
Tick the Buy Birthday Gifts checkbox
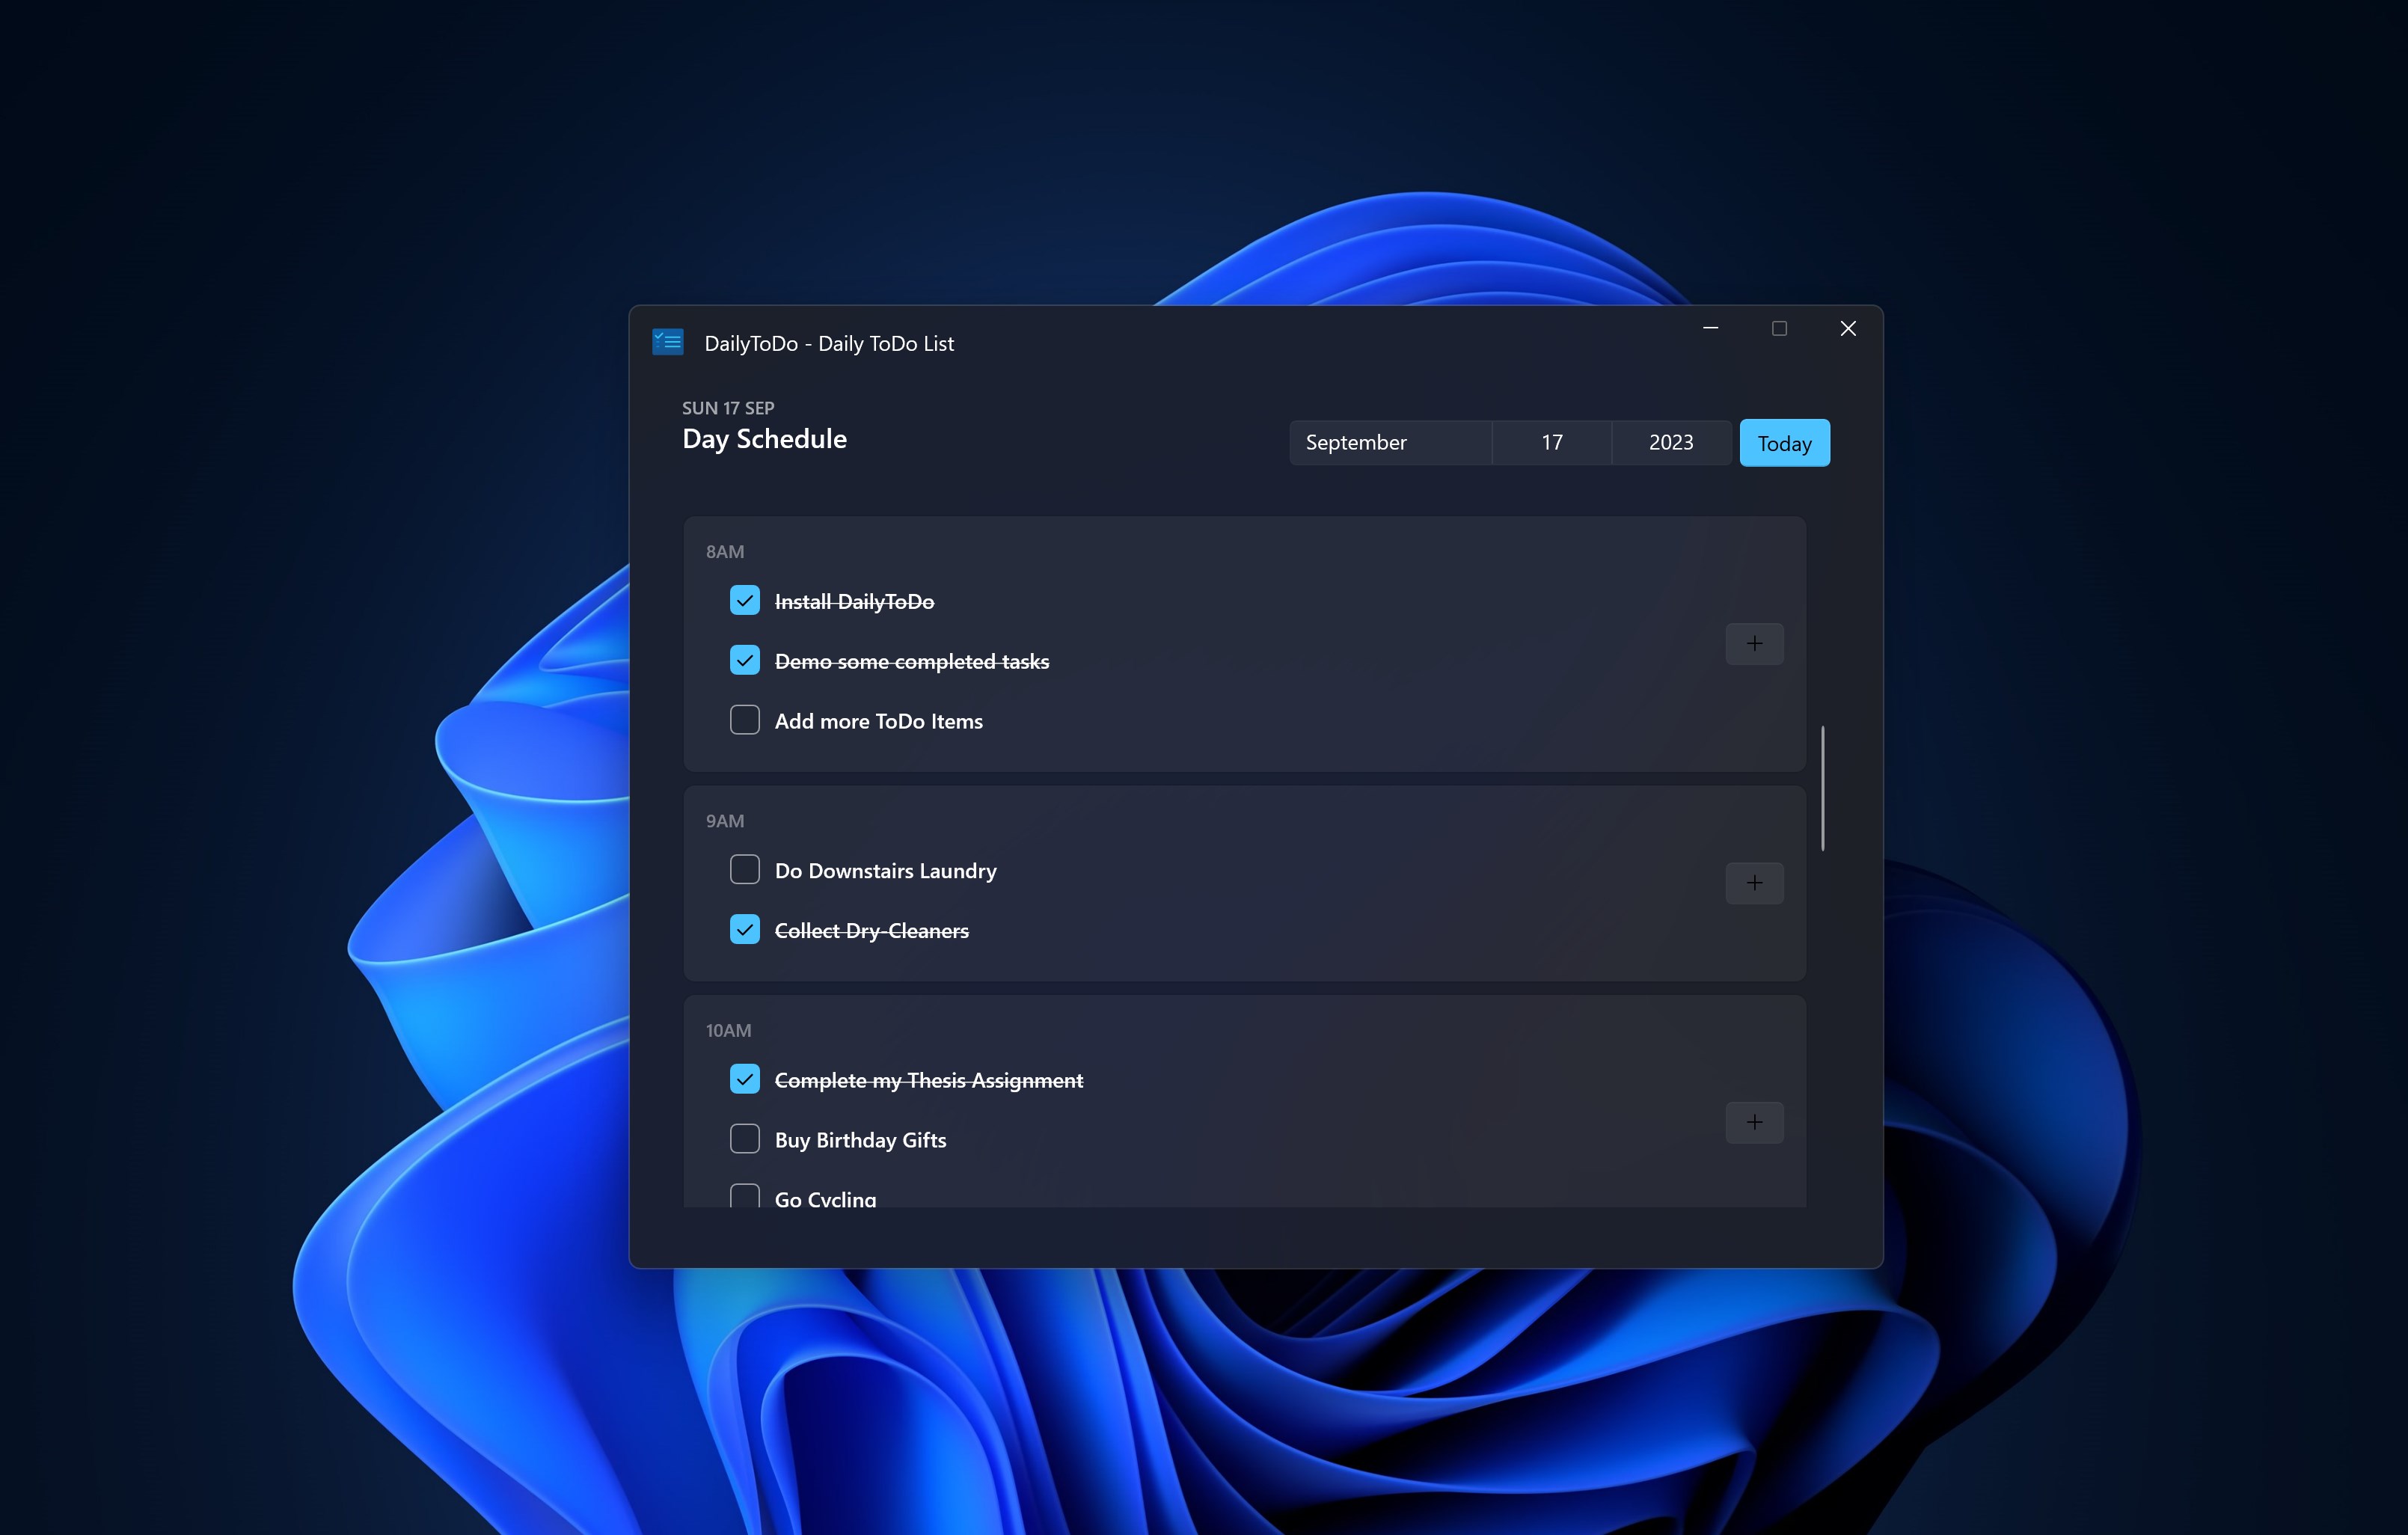point(745,1139)
